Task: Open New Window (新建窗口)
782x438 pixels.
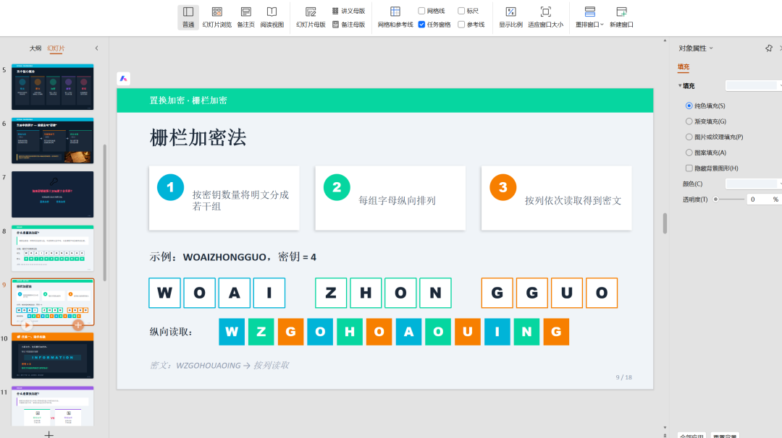Action: click(621, 17)
